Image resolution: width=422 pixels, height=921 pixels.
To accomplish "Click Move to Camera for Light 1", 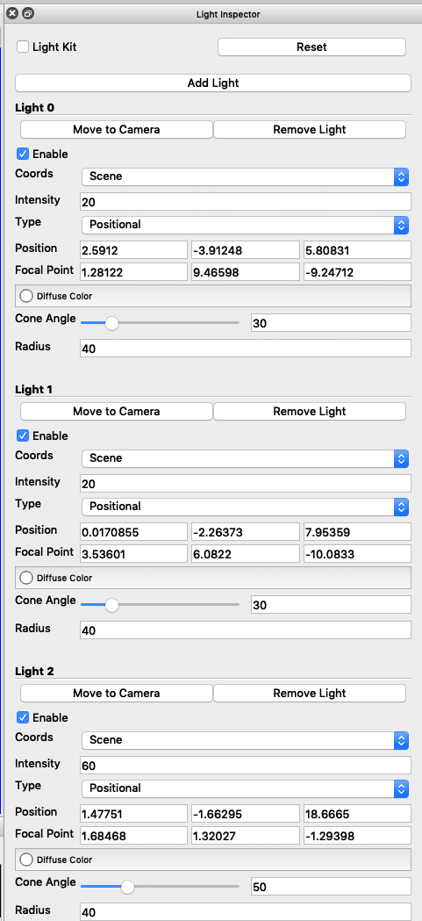I will (x=116, y=411).
